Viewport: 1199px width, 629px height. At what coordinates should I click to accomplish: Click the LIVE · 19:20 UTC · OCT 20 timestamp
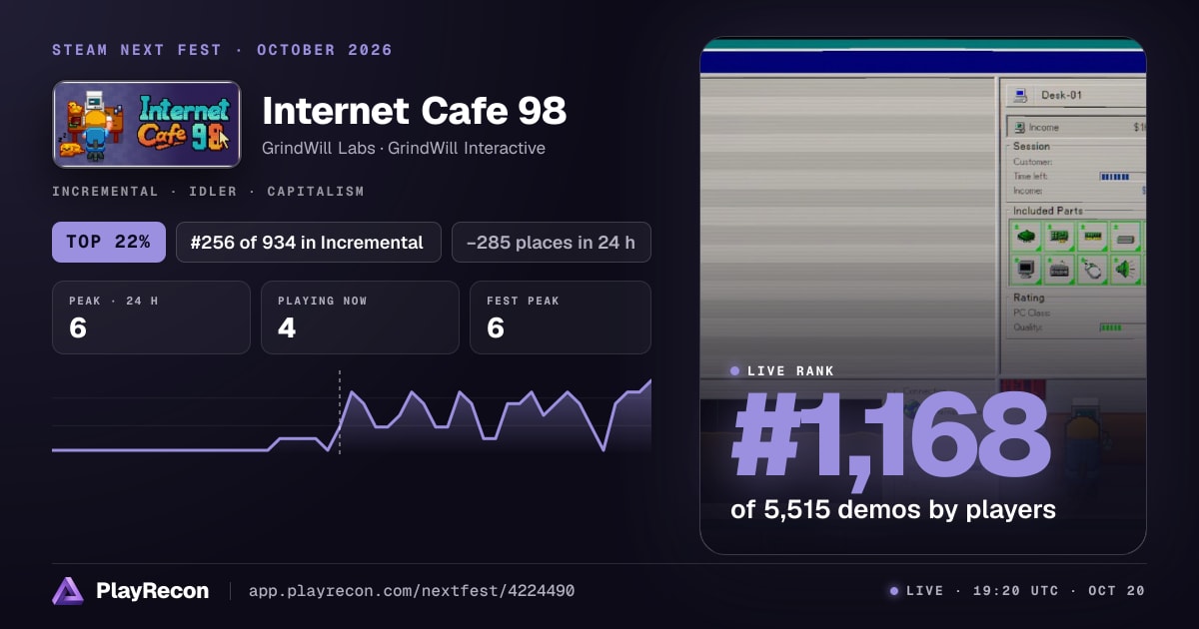tap(1025, 591)
